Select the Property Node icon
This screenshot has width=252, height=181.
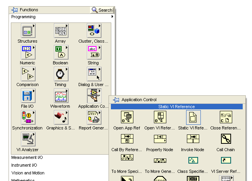pyautogui.click(x=160, y=139)
